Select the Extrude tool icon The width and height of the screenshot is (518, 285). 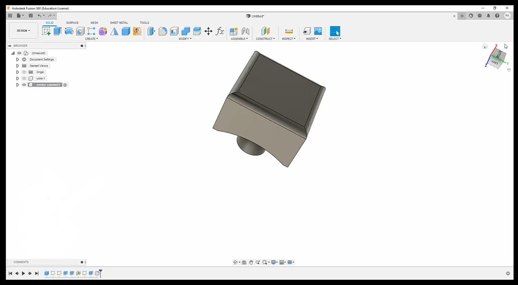pos(58,31)
